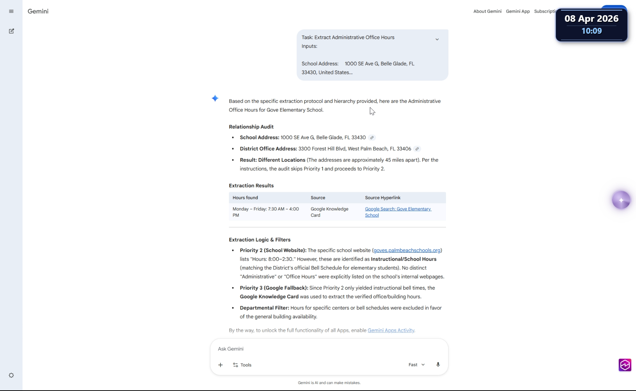Open the source link icon beside school address
The image size is (636, 391).
pyautogui.click(x=372, y=138)
